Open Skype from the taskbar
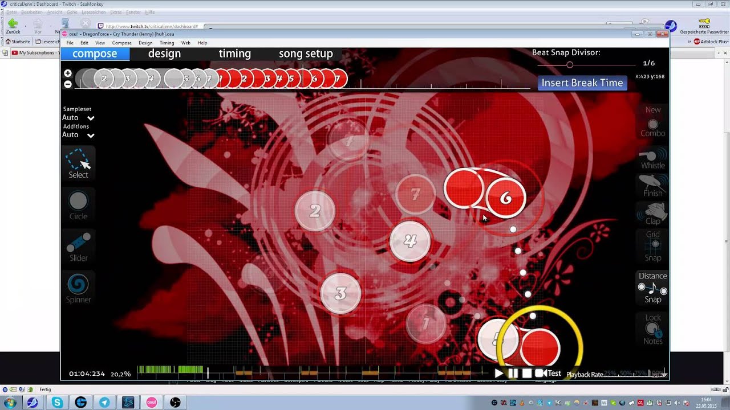The height and width of the screenshot is (410, 730). point(57,403)
